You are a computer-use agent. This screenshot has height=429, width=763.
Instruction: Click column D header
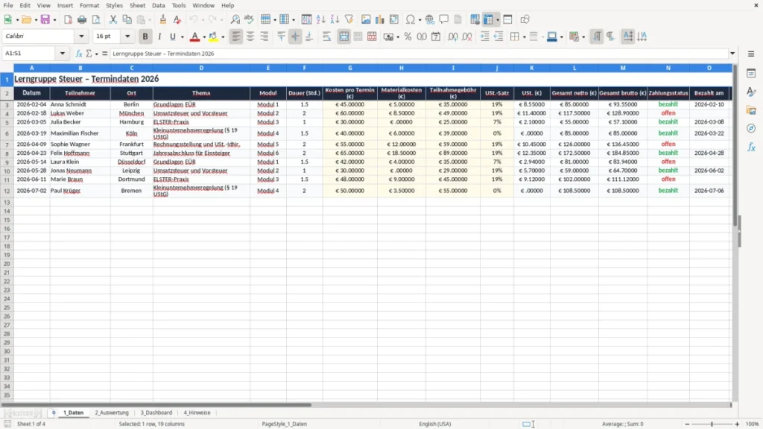[201, 68]
